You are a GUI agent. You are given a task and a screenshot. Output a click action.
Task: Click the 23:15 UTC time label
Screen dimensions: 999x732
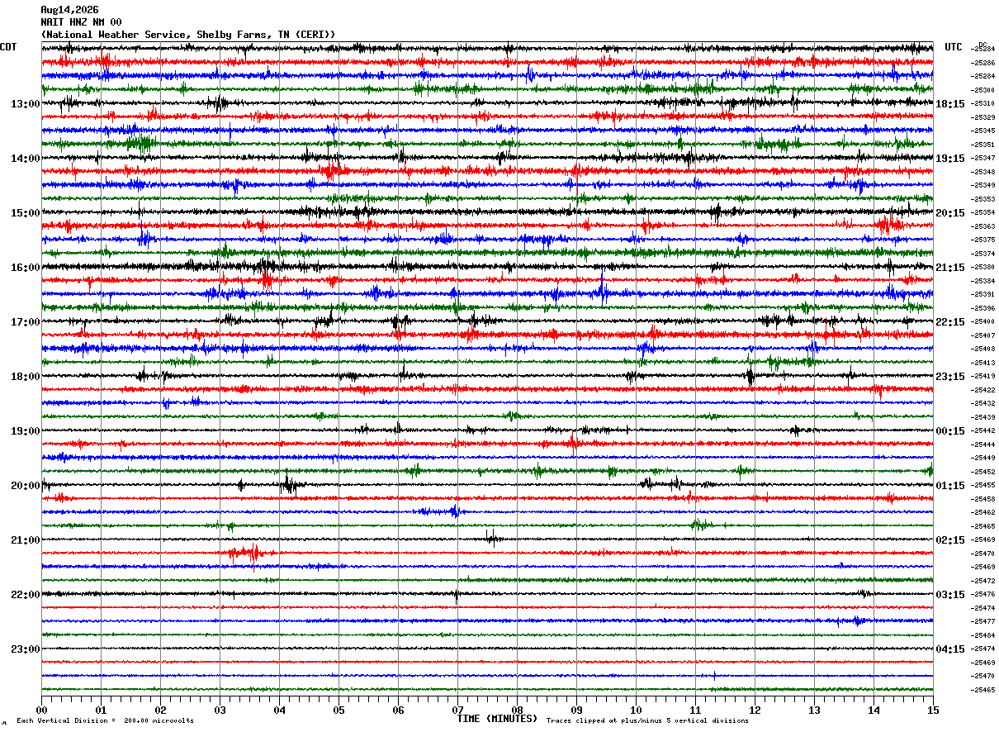tap(950, 376)
